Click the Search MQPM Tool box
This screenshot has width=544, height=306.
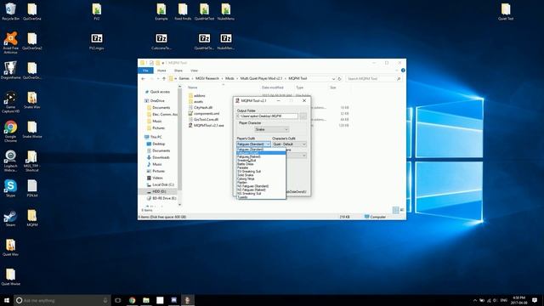click(374, 79)
